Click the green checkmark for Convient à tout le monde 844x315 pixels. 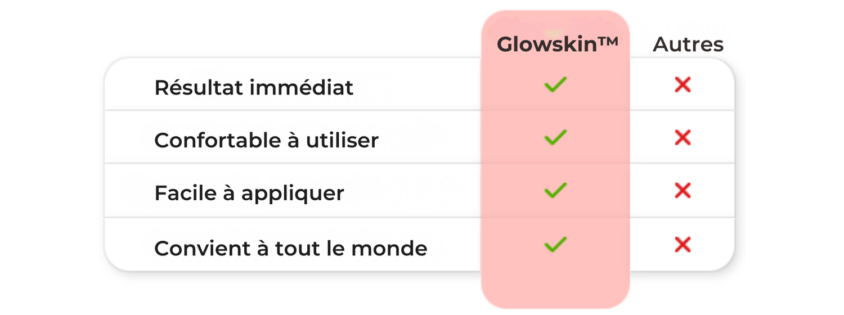click(555, 245)
